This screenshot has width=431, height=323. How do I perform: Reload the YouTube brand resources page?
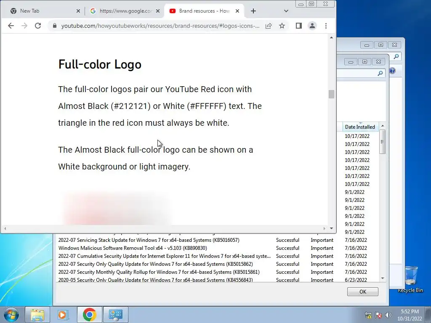click(38, 26)
